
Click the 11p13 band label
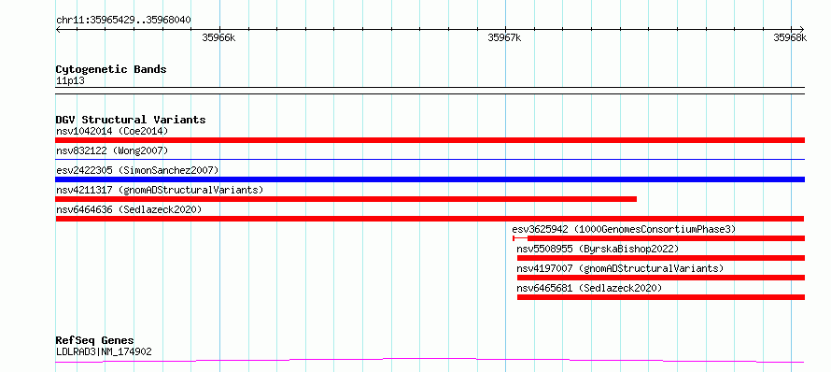[70, 81]
